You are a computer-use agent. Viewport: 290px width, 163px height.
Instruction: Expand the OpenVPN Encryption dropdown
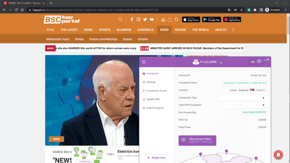click(x=239, y=105)
